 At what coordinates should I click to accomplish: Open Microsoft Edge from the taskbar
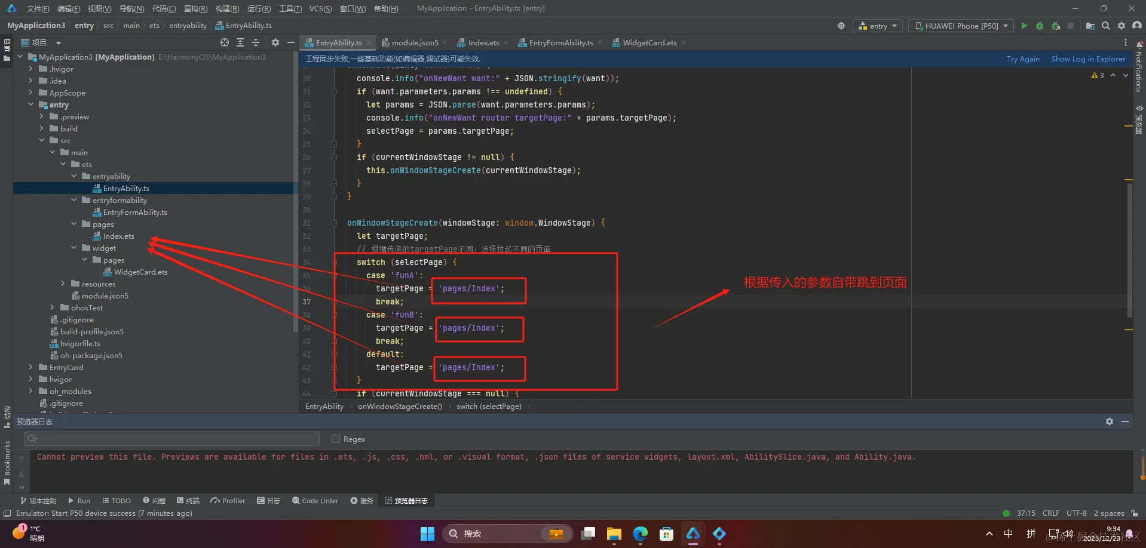pos(640,534)
